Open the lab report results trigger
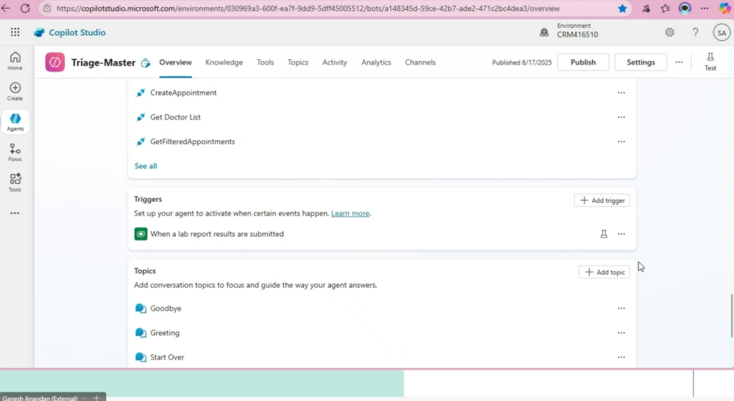The width and height of the screenshot is (734, 401). pyautogui.click(x=216, y=233)
